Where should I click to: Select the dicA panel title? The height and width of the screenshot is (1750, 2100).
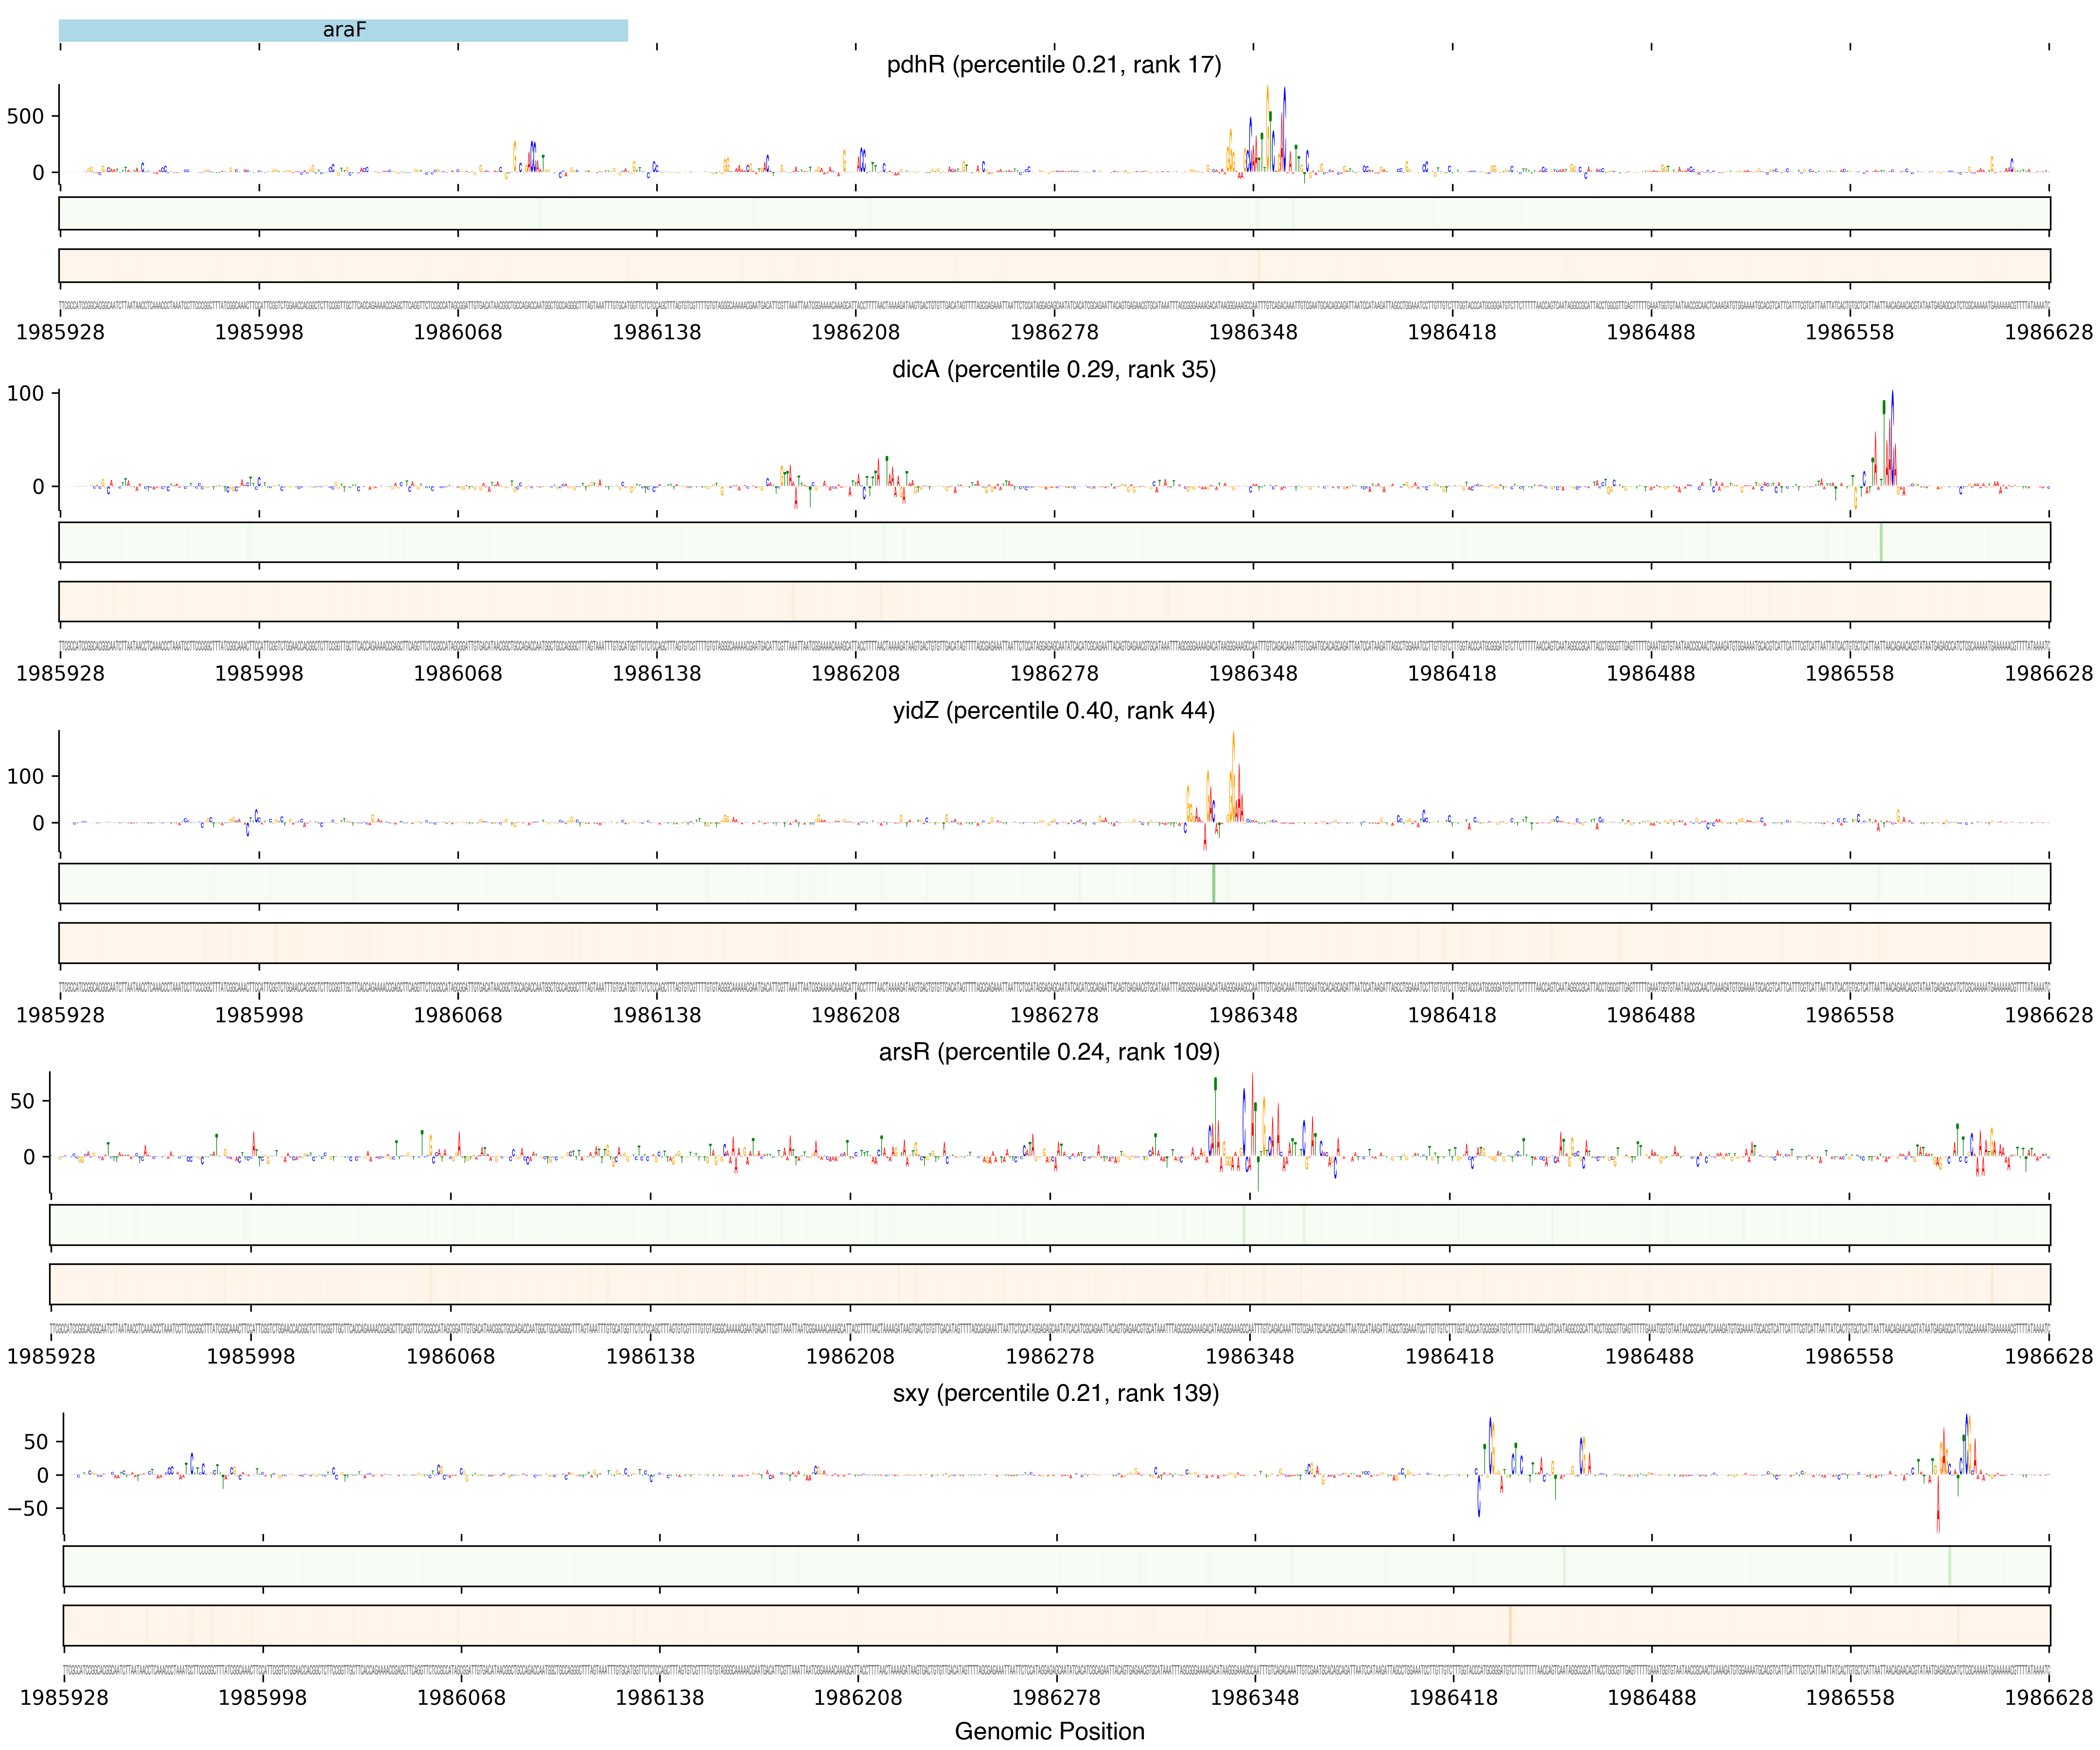1054,369
